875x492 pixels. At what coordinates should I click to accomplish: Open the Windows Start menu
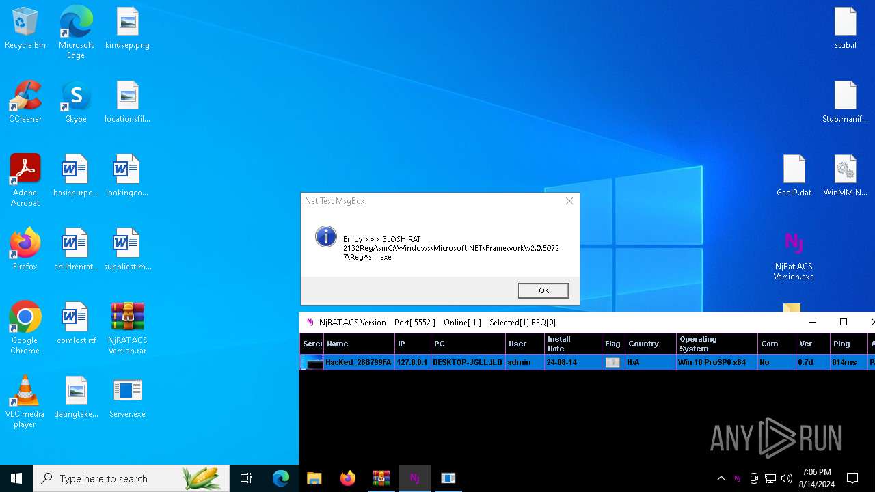click(x=16, y=478)
